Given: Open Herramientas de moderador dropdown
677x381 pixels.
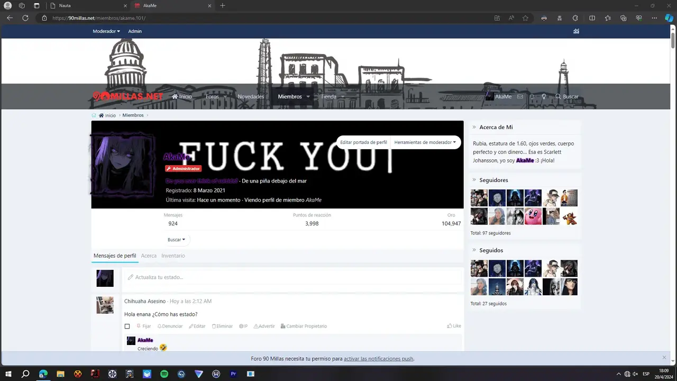Looking at the screenshot, I should pos(425,142).
